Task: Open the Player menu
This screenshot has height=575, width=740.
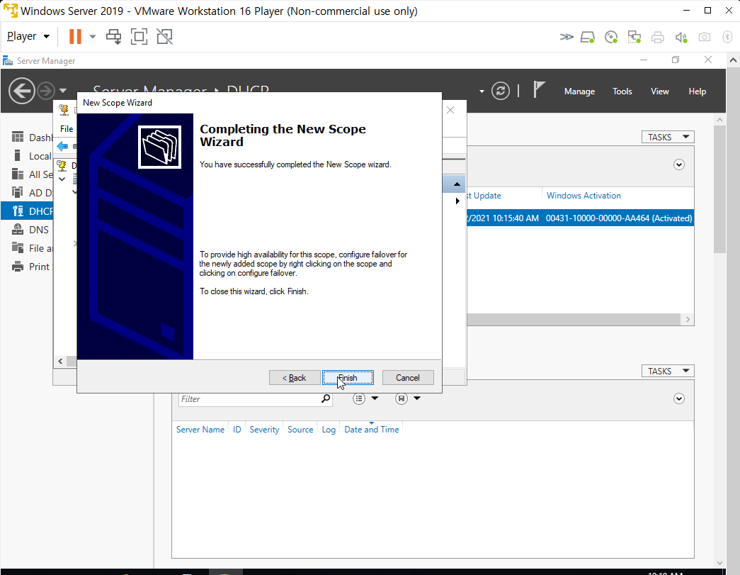Action: pos(28,36)
